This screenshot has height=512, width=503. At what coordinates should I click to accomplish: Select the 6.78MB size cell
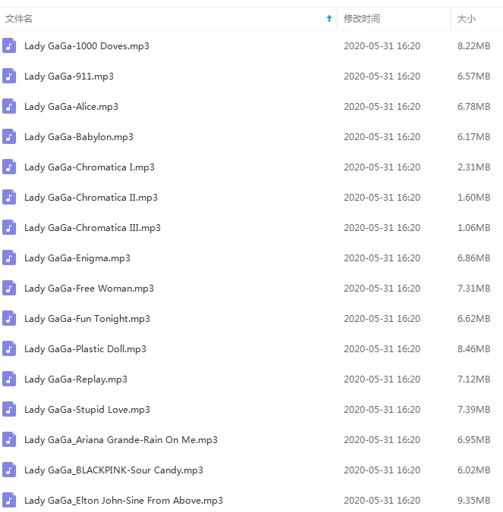point(474,107)
